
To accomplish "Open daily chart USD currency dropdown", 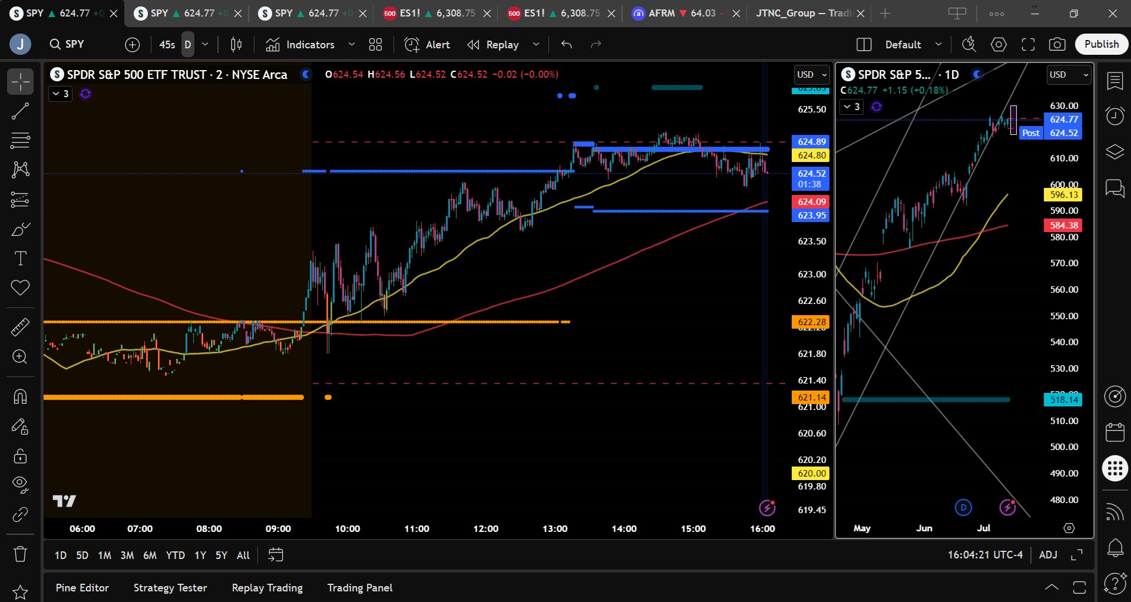I will pyautogui.click(x=1069, y=75).
